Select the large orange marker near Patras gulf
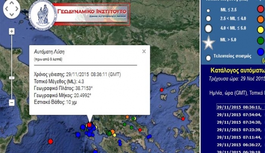Screen dimensions: 265x153 (112, 132)
